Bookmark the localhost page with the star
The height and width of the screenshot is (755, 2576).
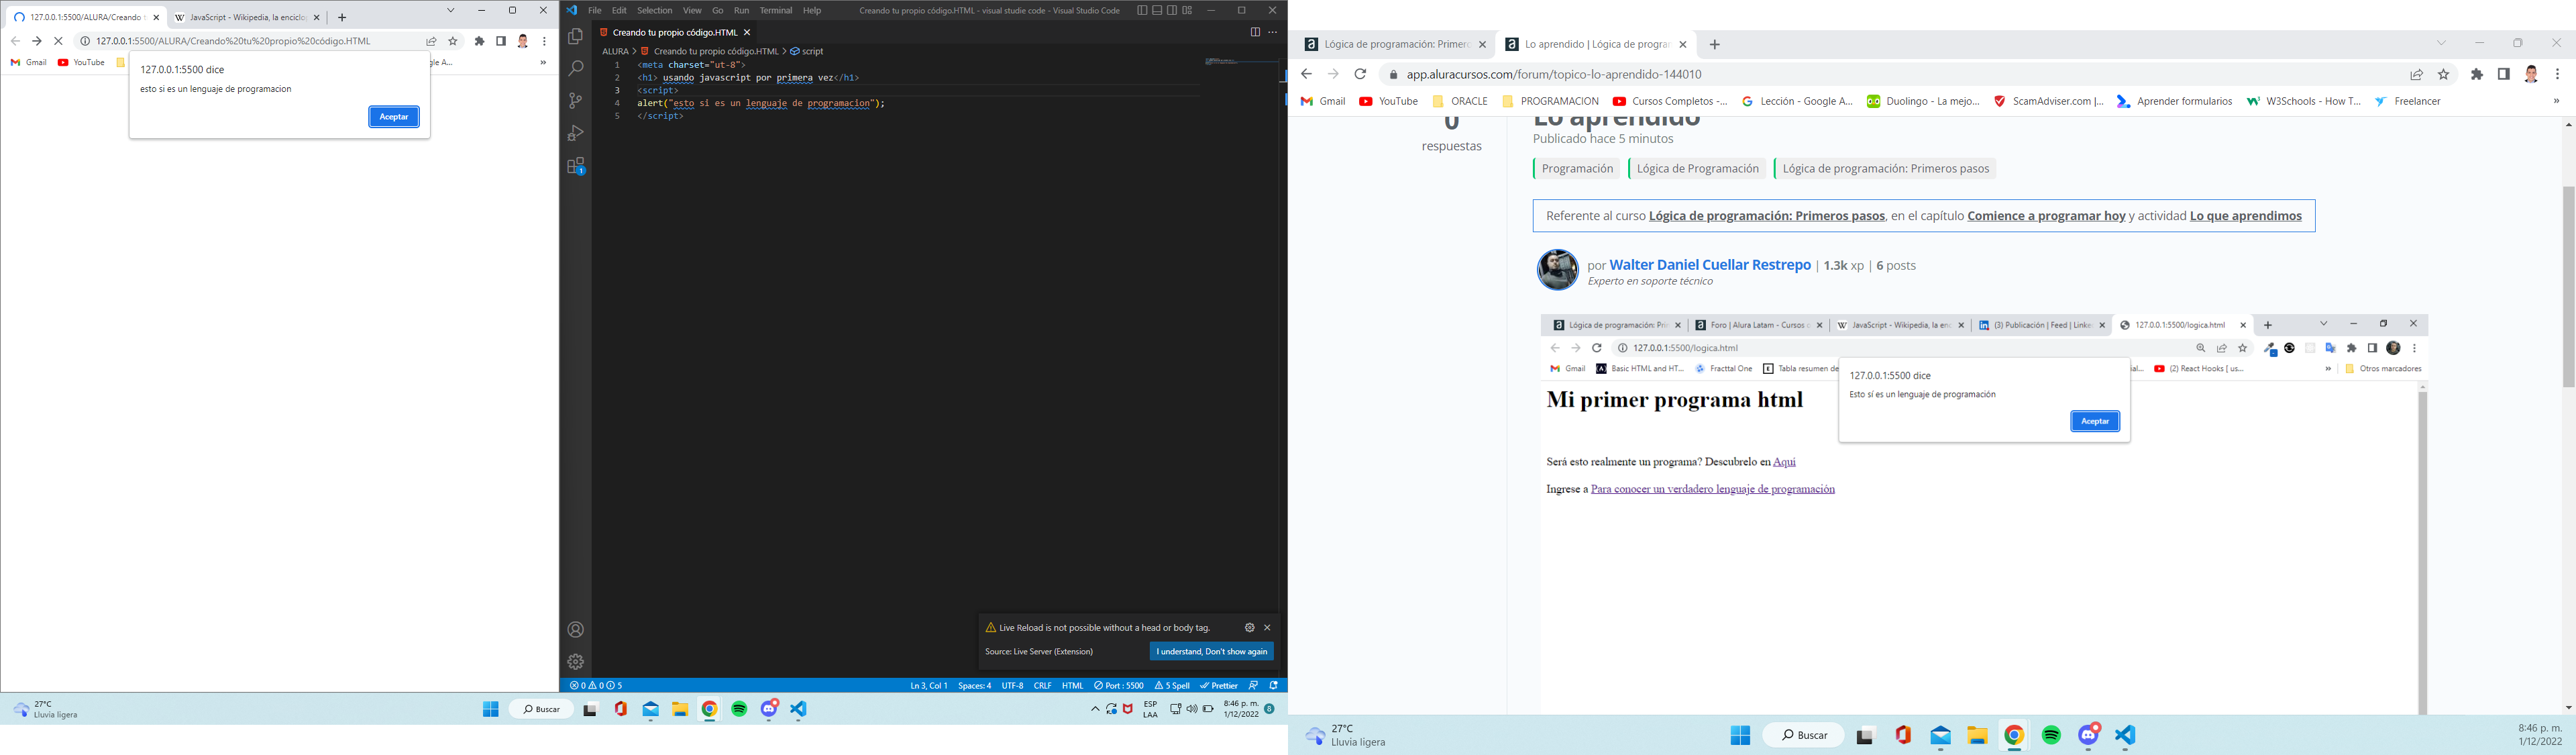point(453,41)
